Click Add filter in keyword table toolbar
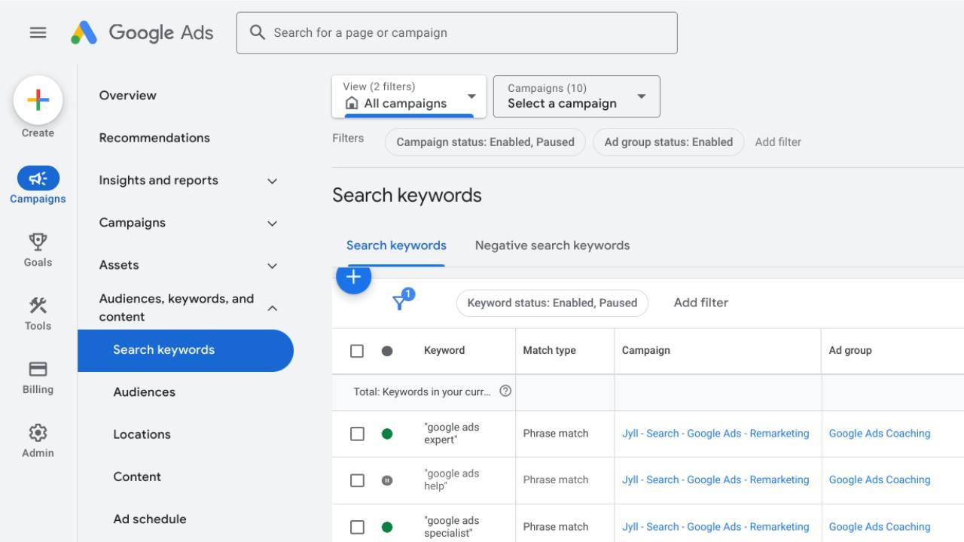 [700, 303]
